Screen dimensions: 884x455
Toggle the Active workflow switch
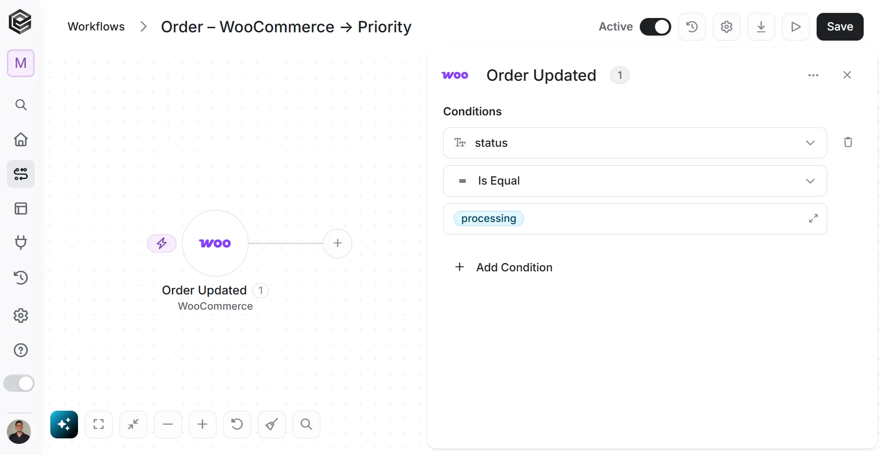(x=655, y=27)
